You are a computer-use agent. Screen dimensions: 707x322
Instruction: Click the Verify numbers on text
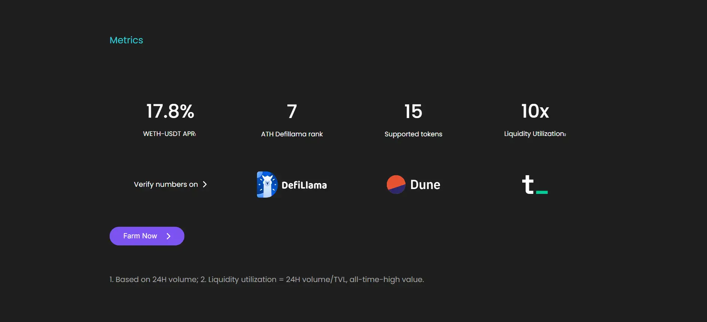166,185
